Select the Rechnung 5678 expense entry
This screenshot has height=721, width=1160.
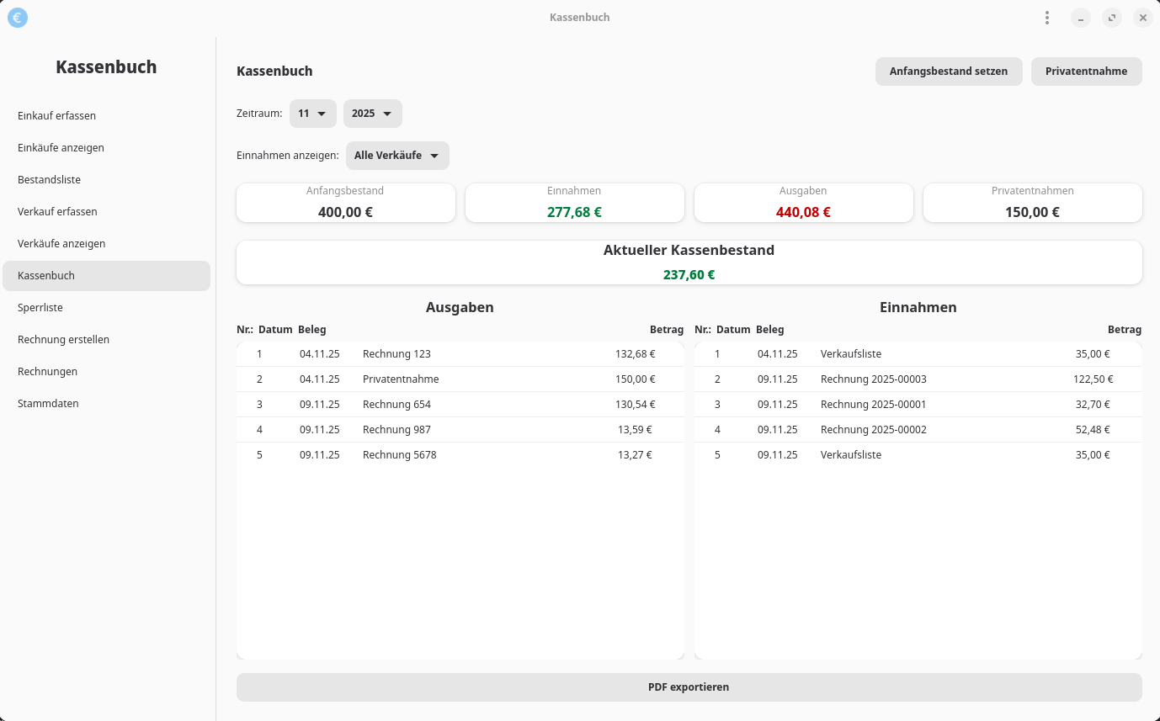[x=460, y=455]
